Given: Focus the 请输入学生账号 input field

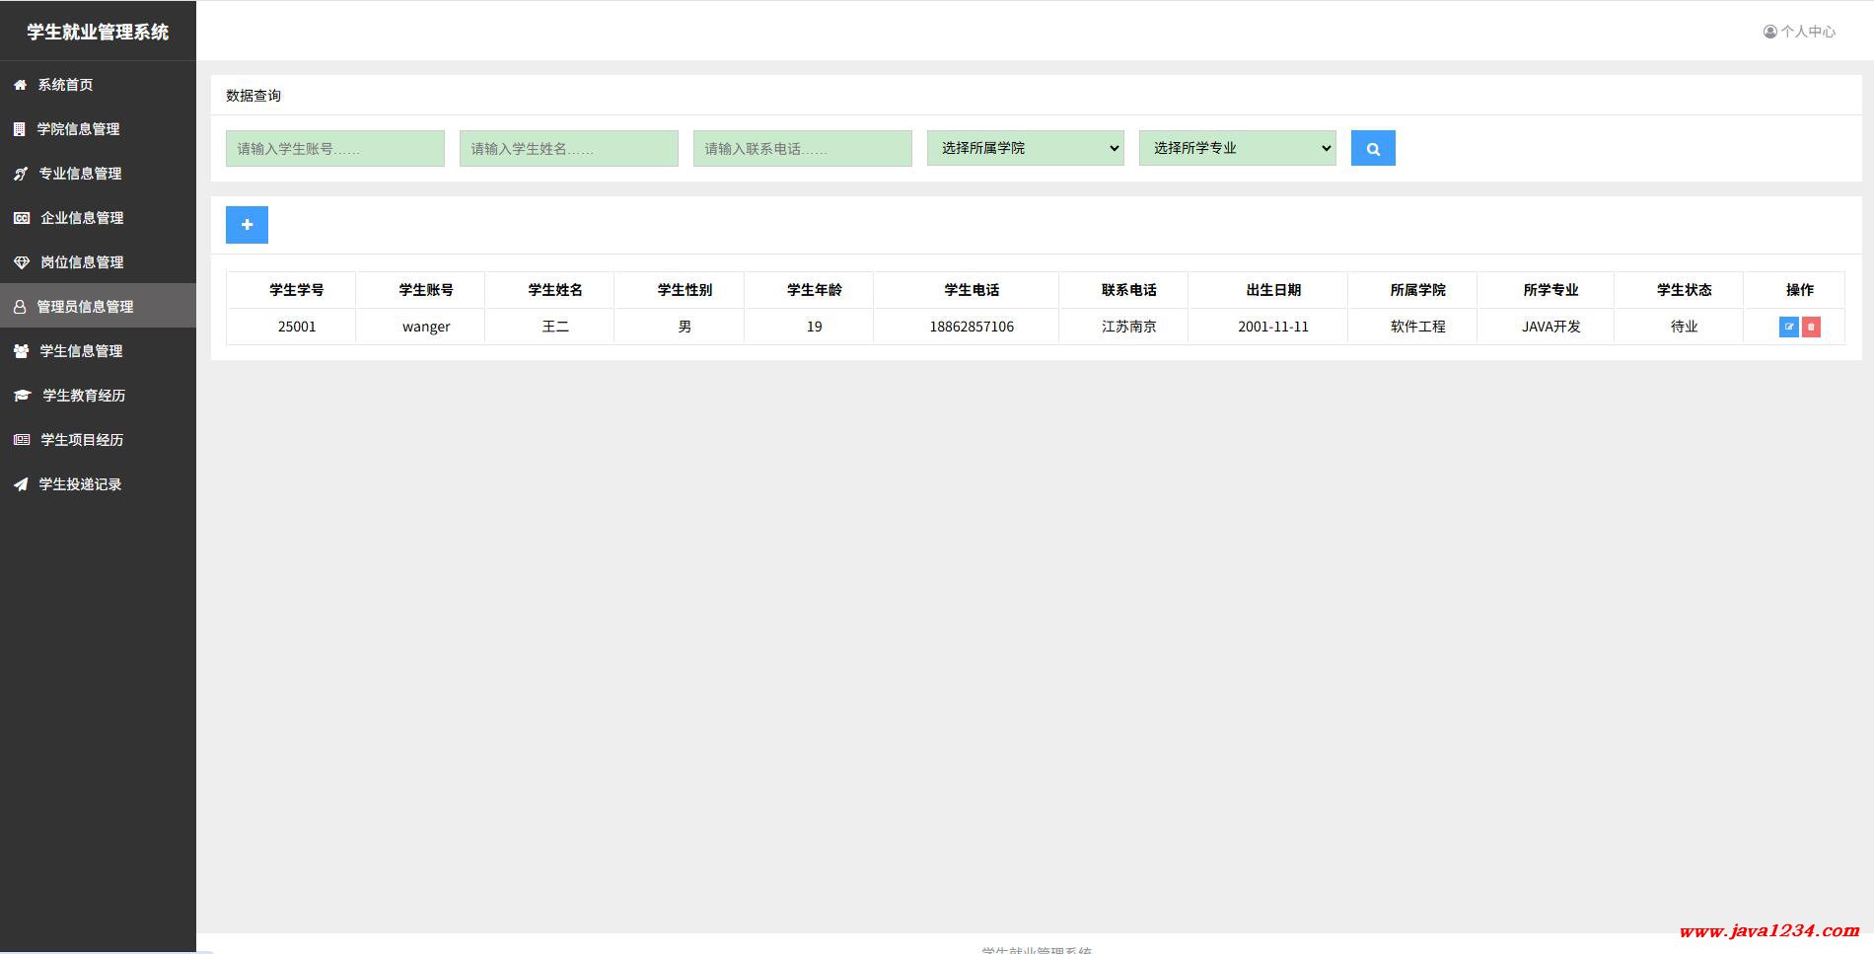Looking at the screenshot, I should pos(334,149).
